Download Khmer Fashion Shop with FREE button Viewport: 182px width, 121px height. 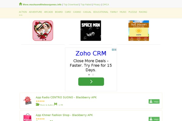point(154,119)
